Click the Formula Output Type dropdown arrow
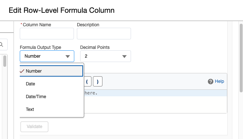This screenshot has width=243, height=139. click(68, 57)
